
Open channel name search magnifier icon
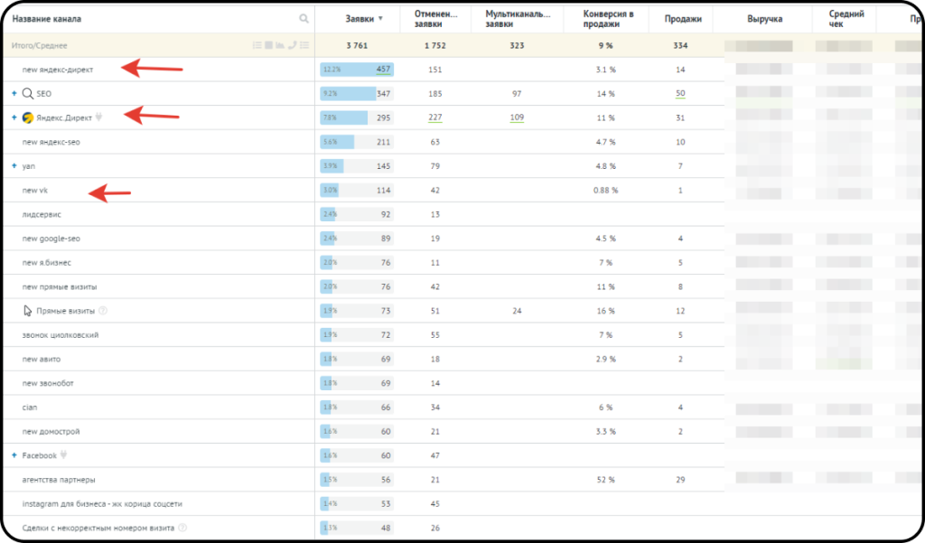(x=304, y=19)
